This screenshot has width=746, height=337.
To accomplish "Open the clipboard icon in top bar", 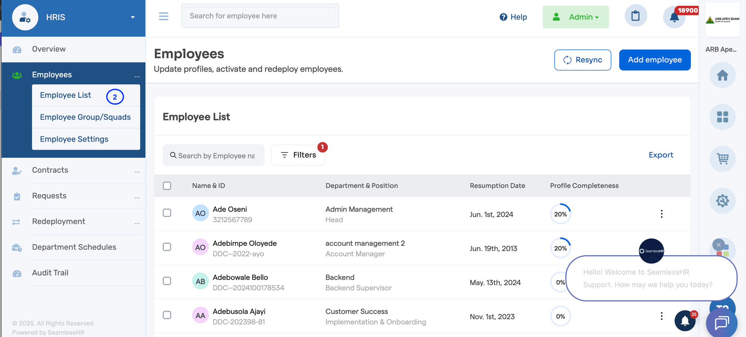I will 636,16.
